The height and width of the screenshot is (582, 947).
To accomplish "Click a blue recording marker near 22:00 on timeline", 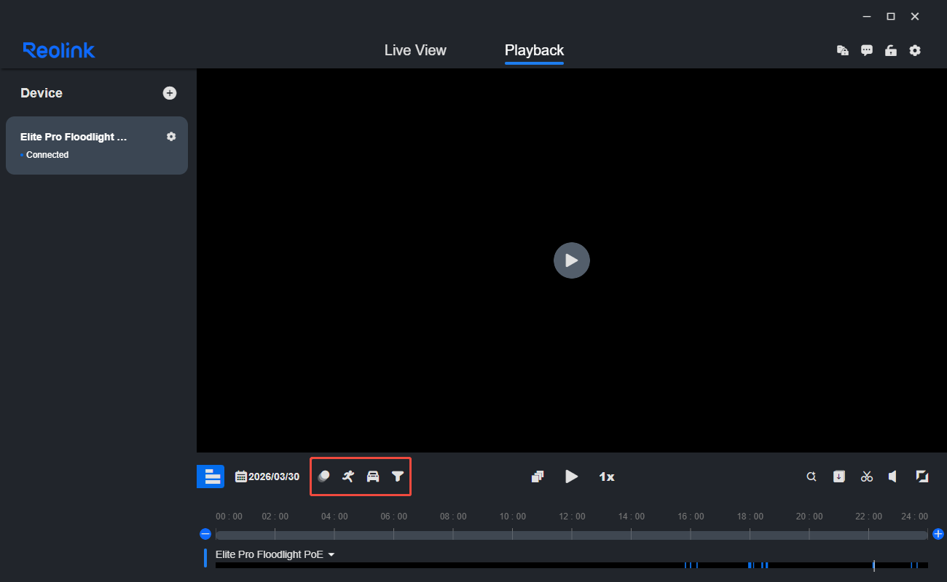I will pos(873,565).
